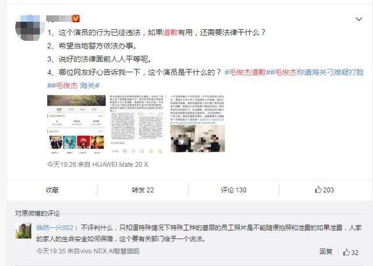The width and height of the screenshot is (373, 266).
Task: Open the blurred poster avatar
Action: (x=30, y=28)
